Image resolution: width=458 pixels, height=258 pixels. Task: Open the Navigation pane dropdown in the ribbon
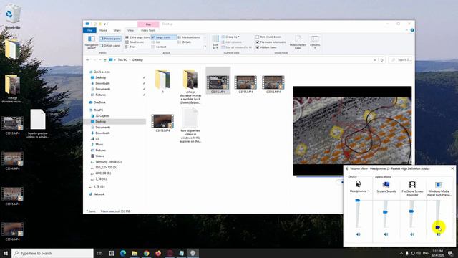[x=92, y=42]
